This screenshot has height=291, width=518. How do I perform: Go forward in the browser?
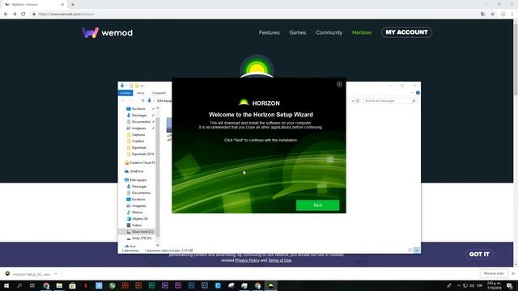point(15,14)
